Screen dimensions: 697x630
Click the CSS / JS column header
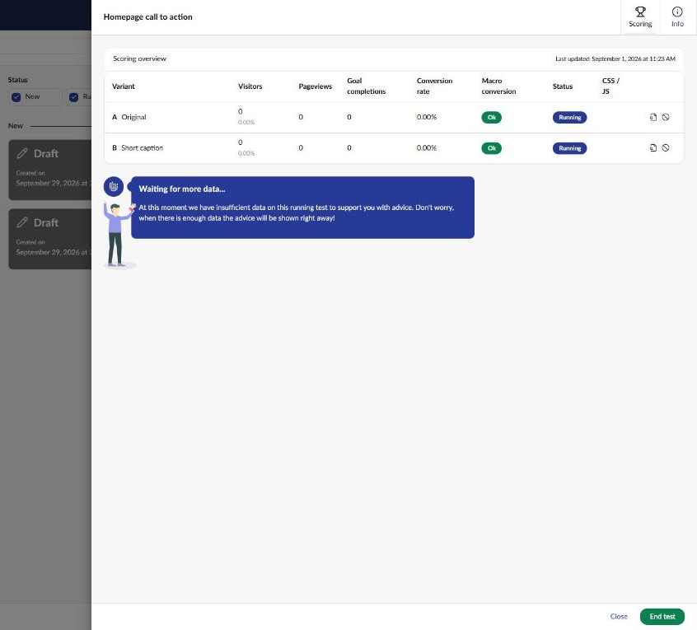[610, 86]
